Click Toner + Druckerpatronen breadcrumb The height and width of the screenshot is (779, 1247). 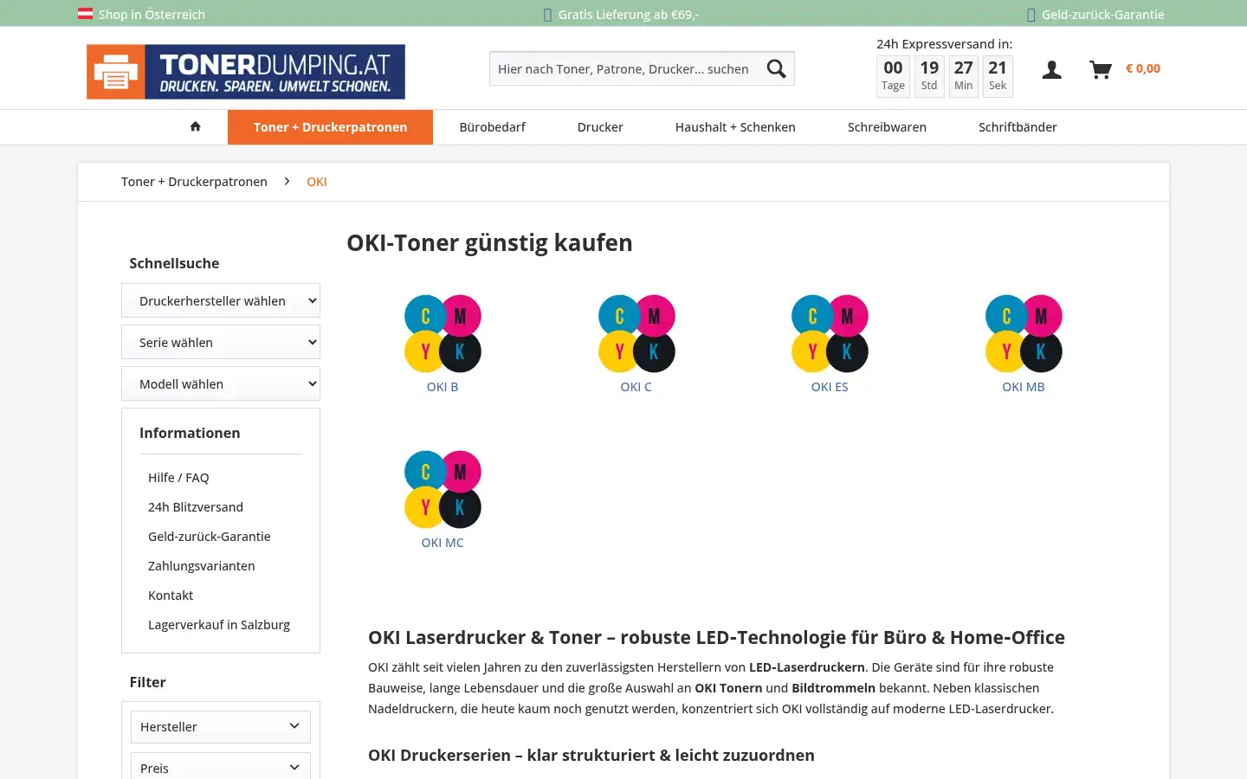(194, 182)
